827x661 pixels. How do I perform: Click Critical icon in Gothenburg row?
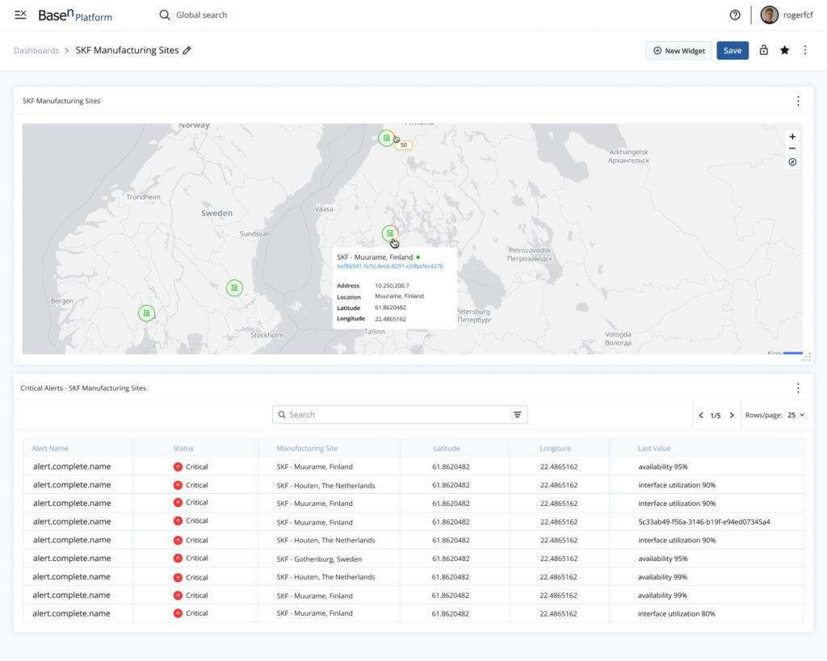178,559
